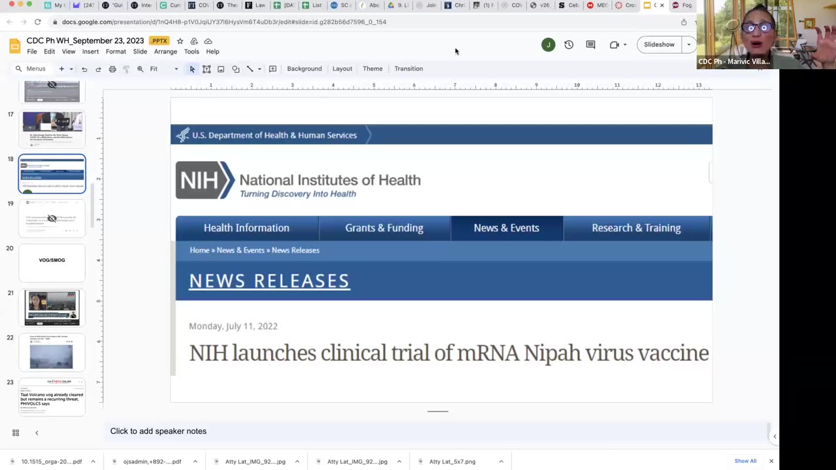The image size is (836, 470).
Task: Click the video call camera icon
Action: (x=614, y=44)
